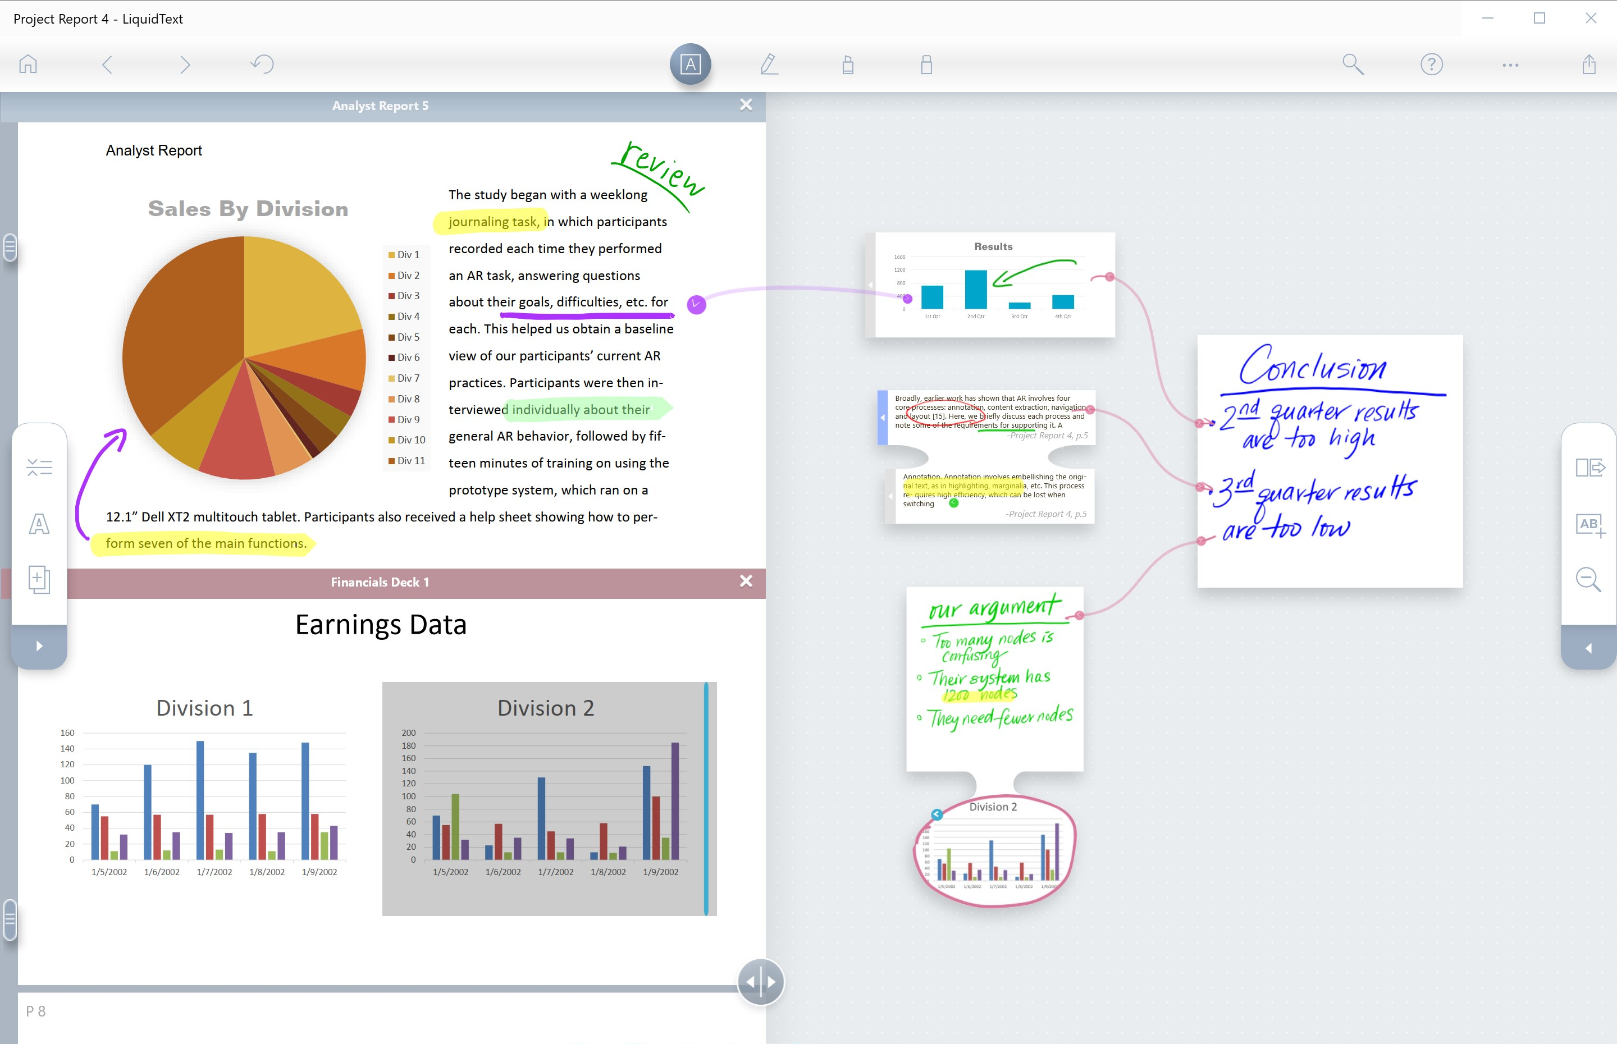
Task: Click the Home icon in the toolbar
Action: [x=29, y=65]
